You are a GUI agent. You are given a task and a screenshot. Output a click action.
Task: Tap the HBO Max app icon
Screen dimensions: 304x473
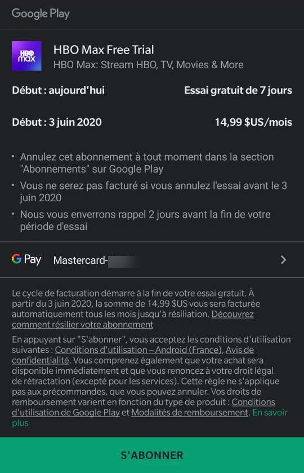[26, 56]
